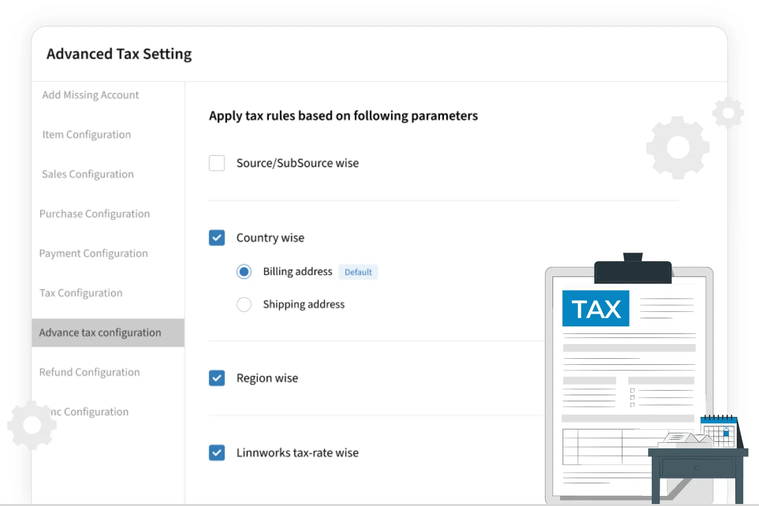Viewport: 759px width, 506px height.
Task: Click the large gray gear icon
Action: tap(678, 148)
